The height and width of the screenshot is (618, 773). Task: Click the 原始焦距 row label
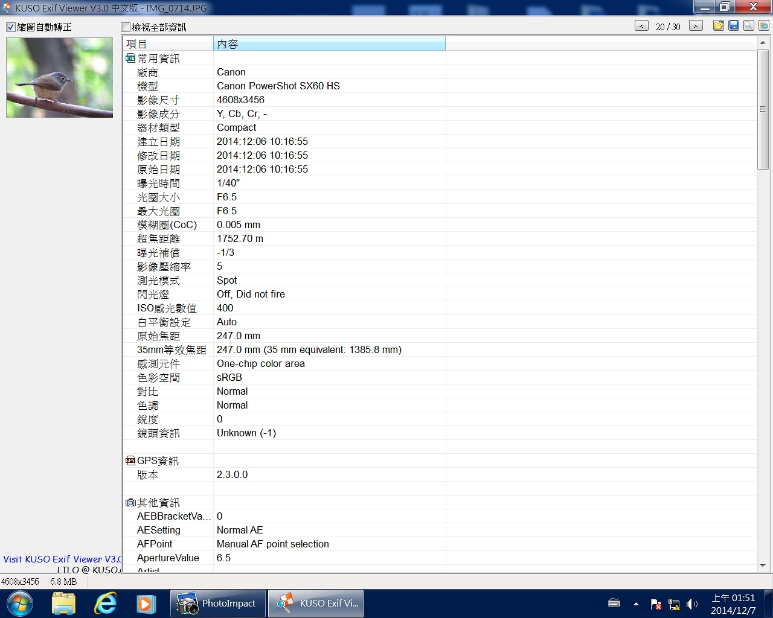158,336
